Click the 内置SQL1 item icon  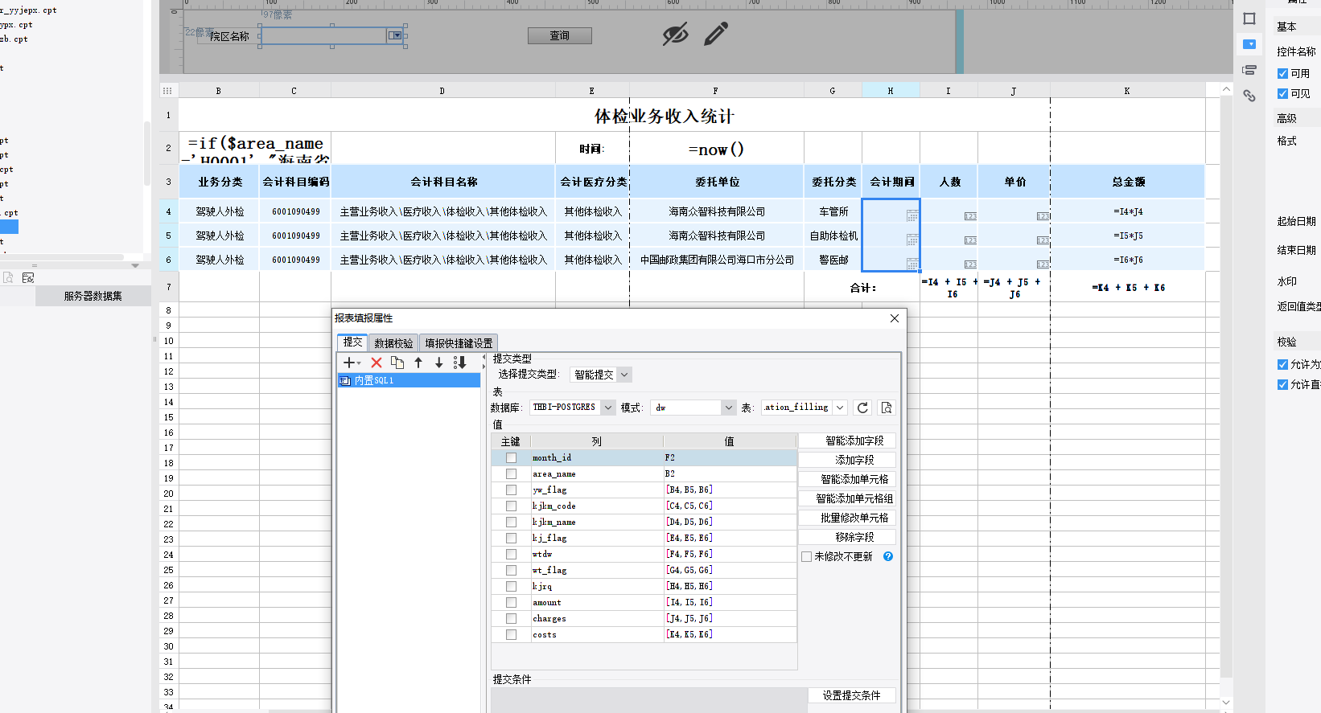click(x=345, y=380)
